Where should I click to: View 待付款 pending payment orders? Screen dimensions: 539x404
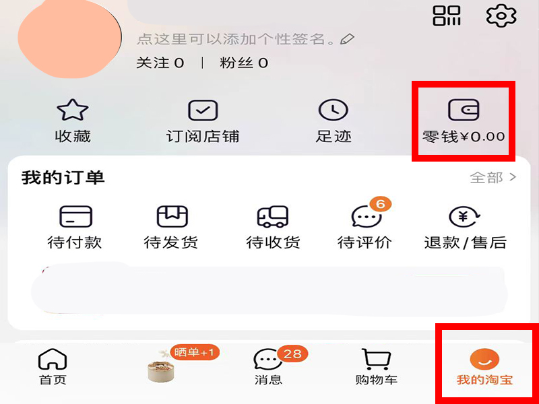tap(75, 227)
